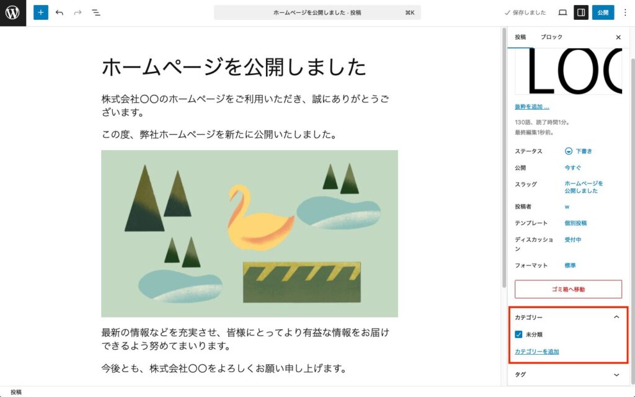
Task: Open the 下書き status dropdown
Action: [578, 151]
